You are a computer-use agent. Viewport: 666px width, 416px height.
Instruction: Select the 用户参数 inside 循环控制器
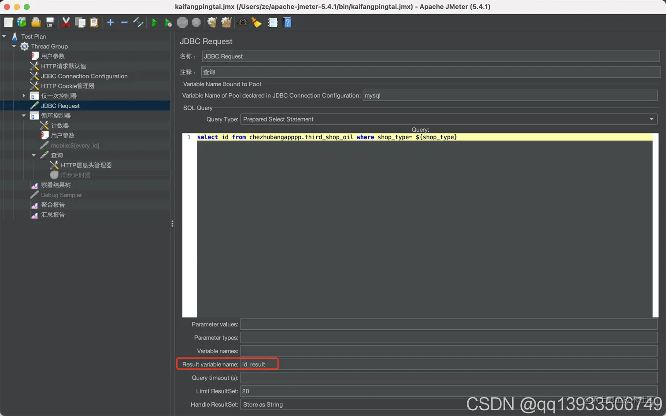coord(63,136)
